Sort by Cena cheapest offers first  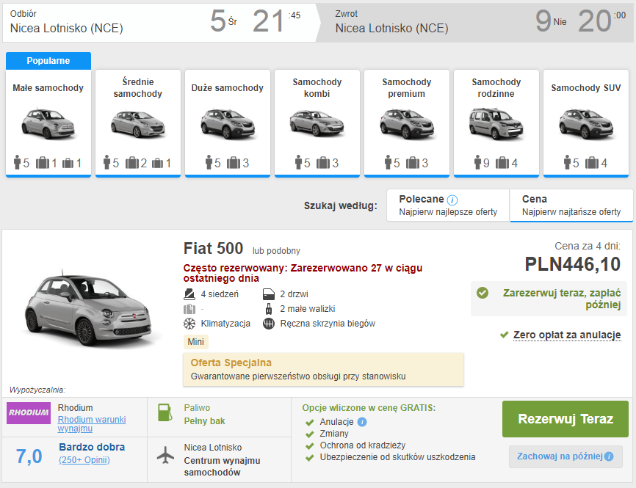coord(571,205)
